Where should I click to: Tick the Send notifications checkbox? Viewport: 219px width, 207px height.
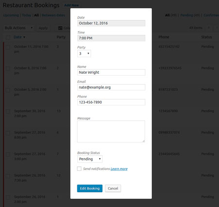pyautogui.click(x=79, y=169)
